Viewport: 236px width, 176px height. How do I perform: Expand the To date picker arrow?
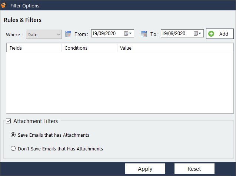(198, 34)
